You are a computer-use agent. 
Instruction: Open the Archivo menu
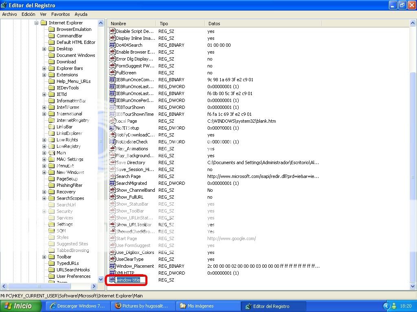(x=10, y=14)
